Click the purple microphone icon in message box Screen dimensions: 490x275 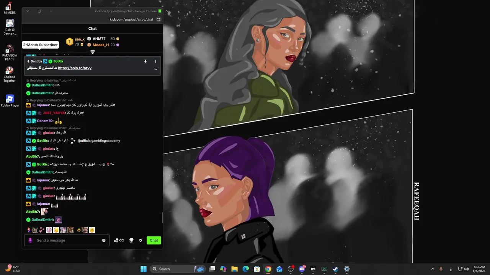pyautogui.click(x=30, y=240)
